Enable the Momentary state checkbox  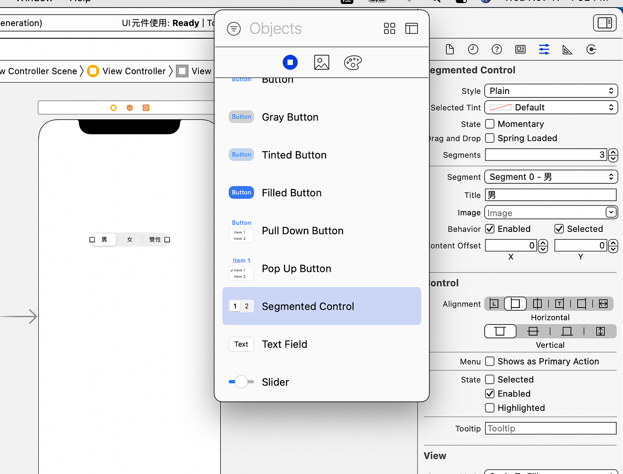(x=489, y=124)
